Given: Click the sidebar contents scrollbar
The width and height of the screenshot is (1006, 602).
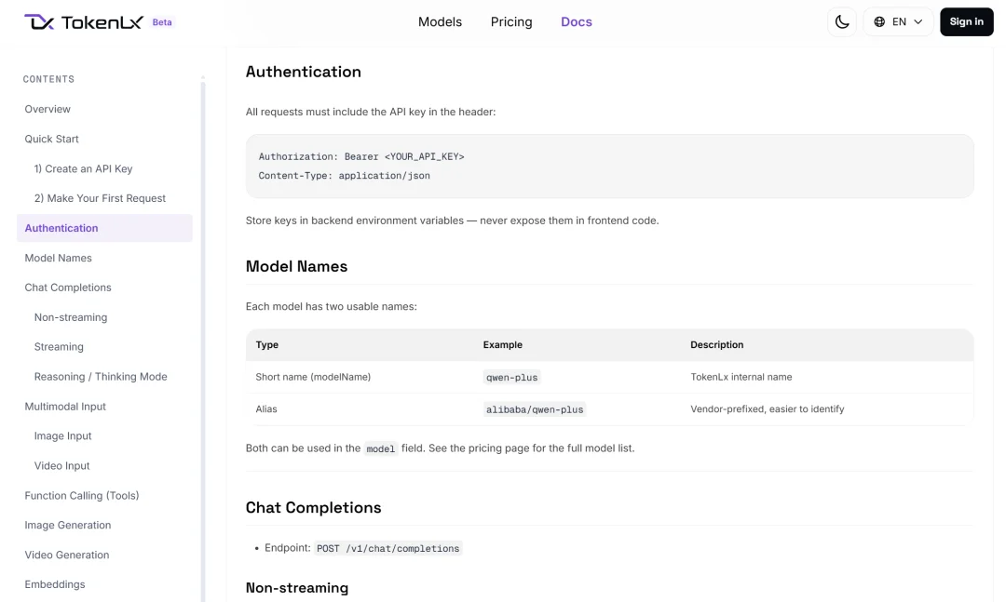Looking at the screenshot, I should (203, 339).
